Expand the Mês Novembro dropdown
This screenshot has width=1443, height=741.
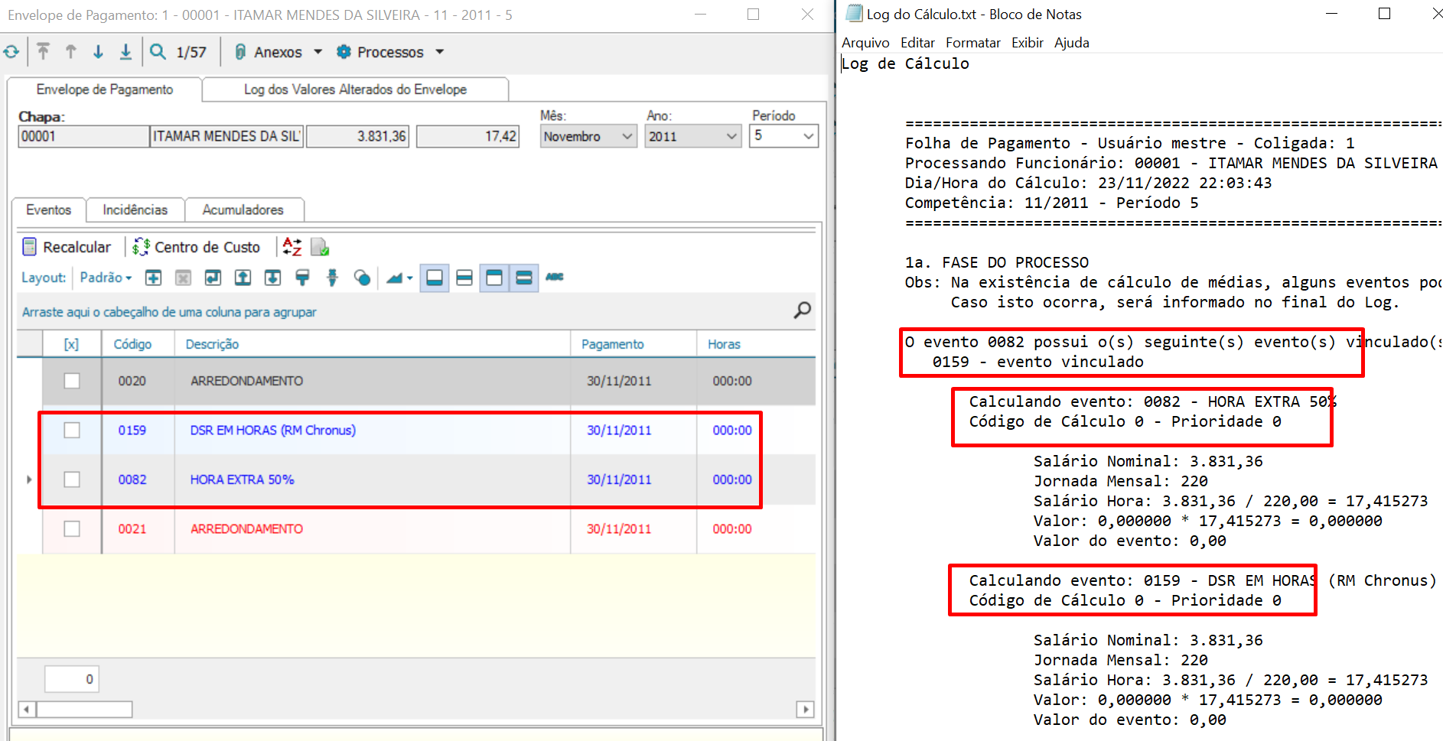pyautogui.click(x=627, y=136)
